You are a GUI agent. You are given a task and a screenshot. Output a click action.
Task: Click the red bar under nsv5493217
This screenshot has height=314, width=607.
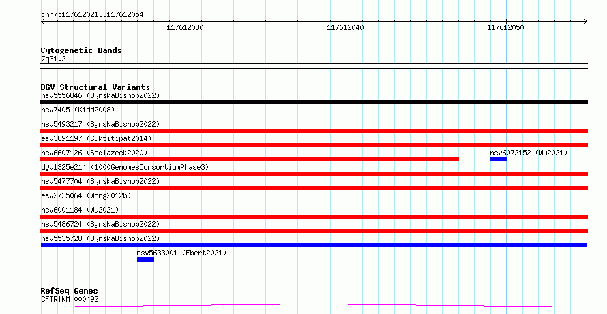pos(314,131)
